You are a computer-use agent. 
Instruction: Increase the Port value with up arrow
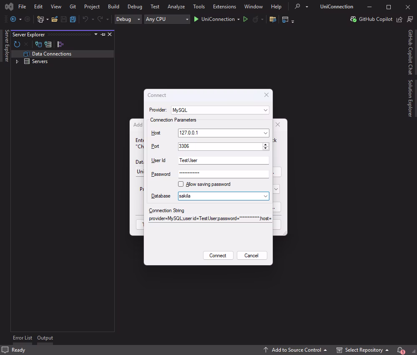(x=265, y=145)
